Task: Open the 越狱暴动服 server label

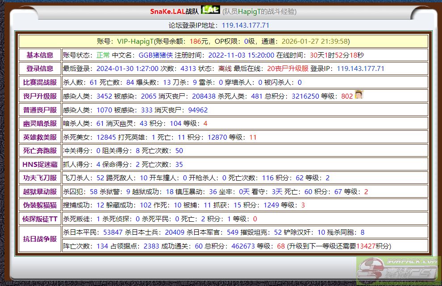Action: [40, 192]
